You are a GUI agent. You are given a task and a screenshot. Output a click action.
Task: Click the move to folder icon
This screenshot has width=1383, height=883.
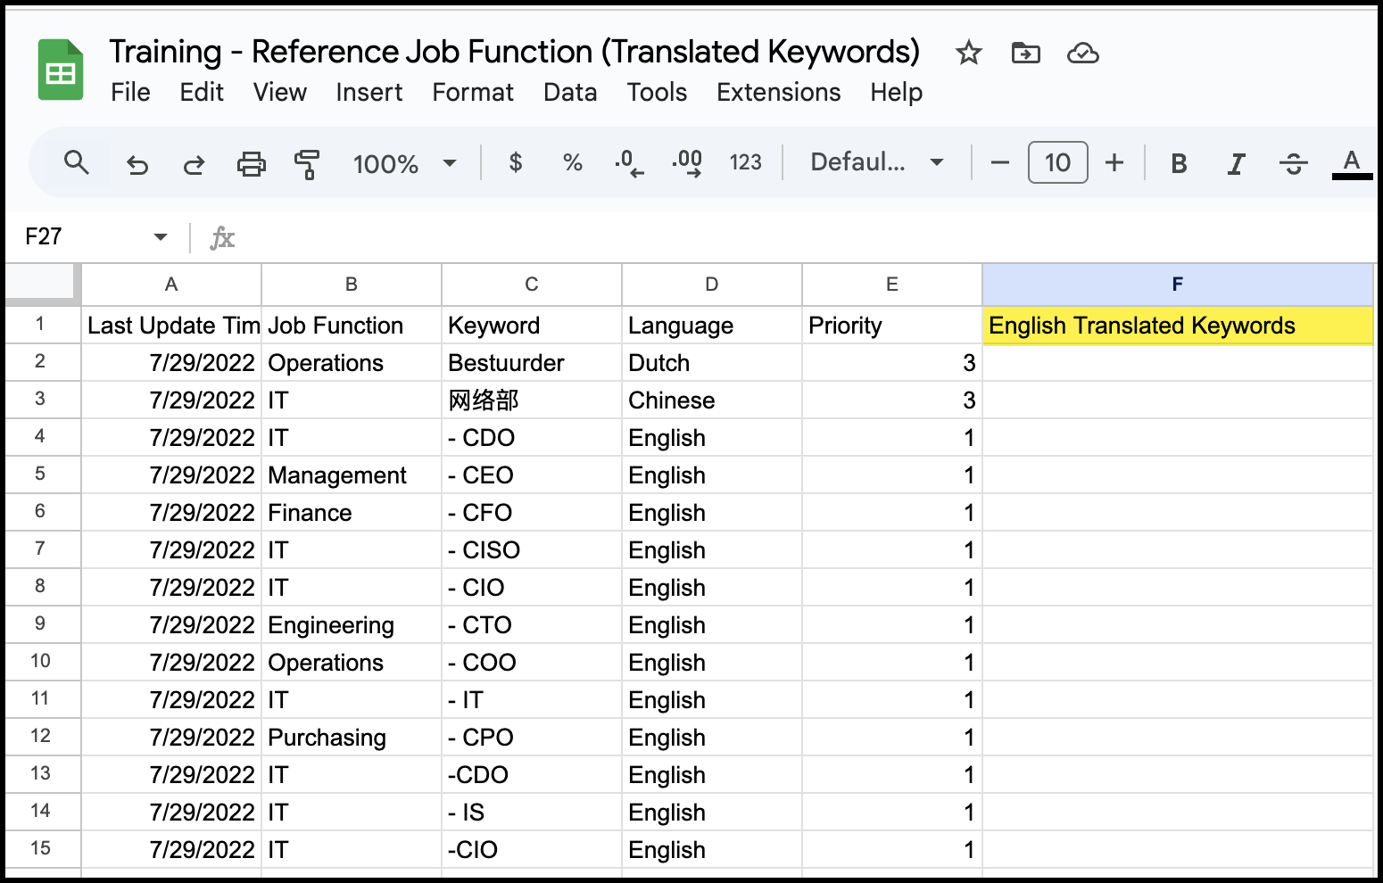pyautogui.click(x=1025, y=54)
